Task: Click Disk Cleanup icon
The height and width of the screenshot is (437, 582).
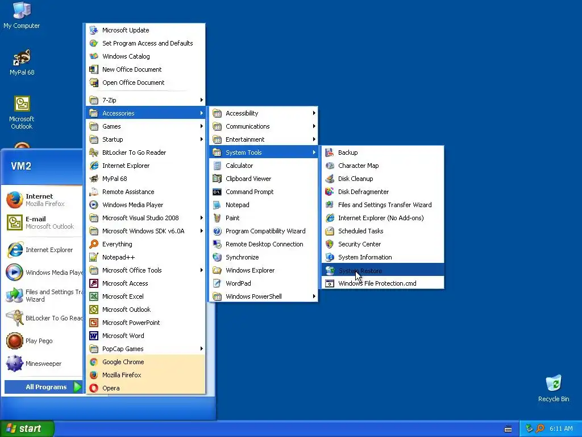Action: pyautogui.click(x=330, y=178)
